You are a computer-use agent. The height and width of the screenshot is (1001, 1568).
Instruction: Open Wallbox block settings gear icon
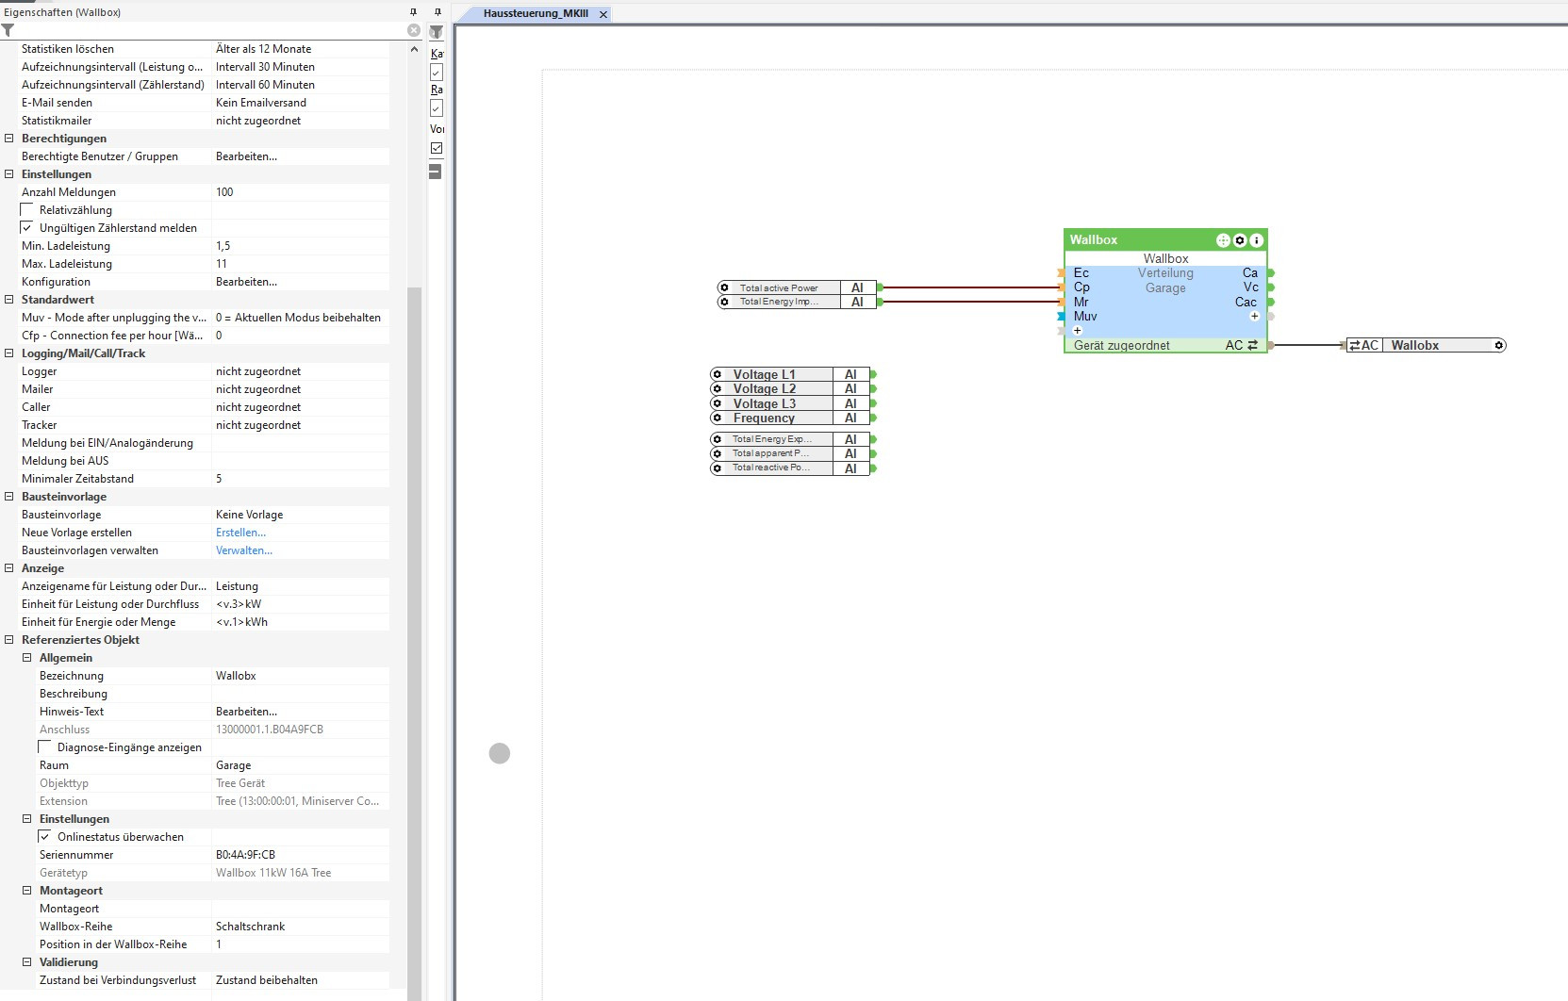1240,240
